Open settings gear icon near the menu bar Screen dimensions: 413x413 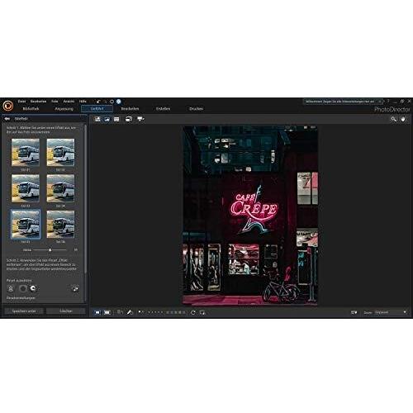(x=112, y=102)
